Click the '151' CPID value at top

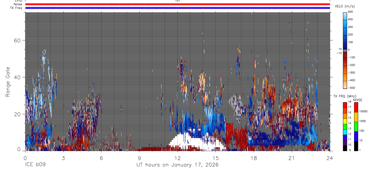(x=178, y=1)
